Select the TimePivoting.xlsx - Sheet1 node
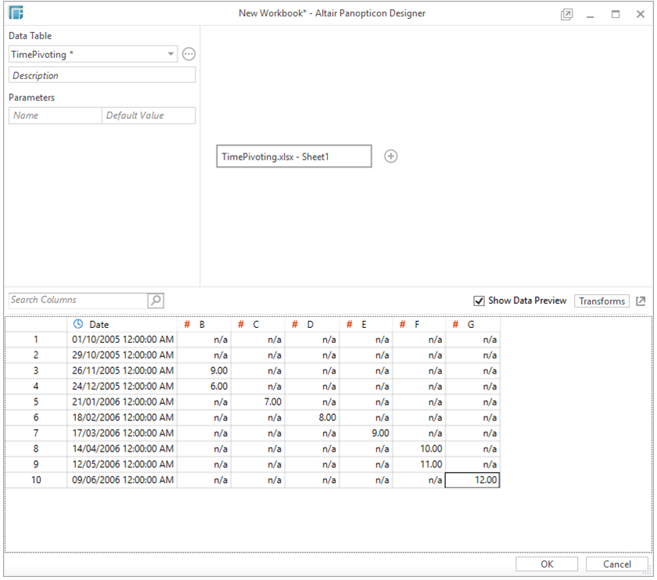The height and width of the screenshot is (580, 657). coord(294,156)
